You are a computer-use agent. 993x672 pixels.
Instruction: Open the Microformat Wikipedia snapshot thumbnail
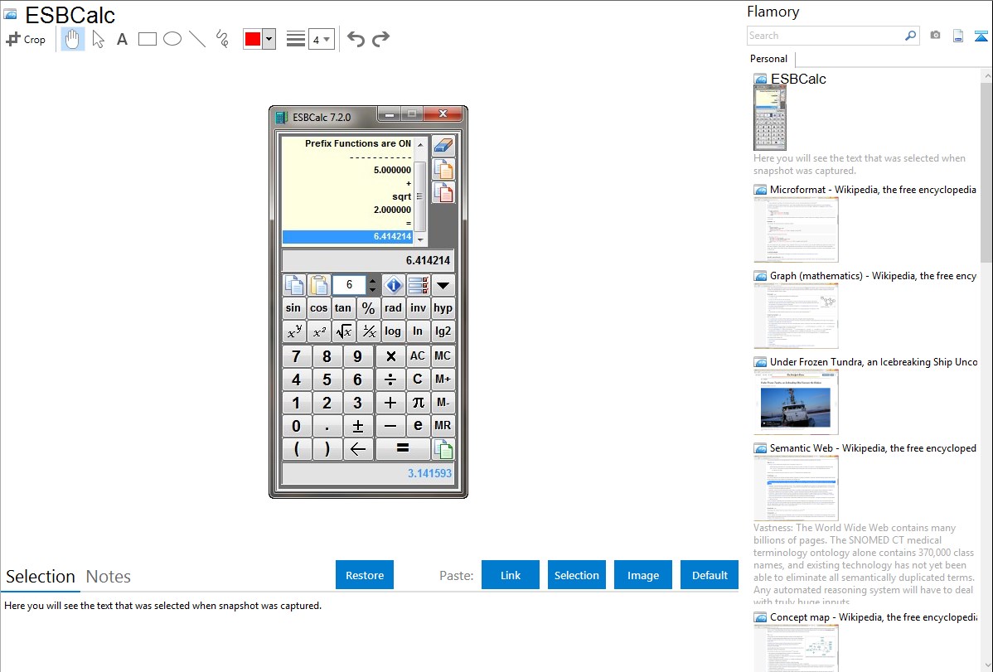click(796, 230)
